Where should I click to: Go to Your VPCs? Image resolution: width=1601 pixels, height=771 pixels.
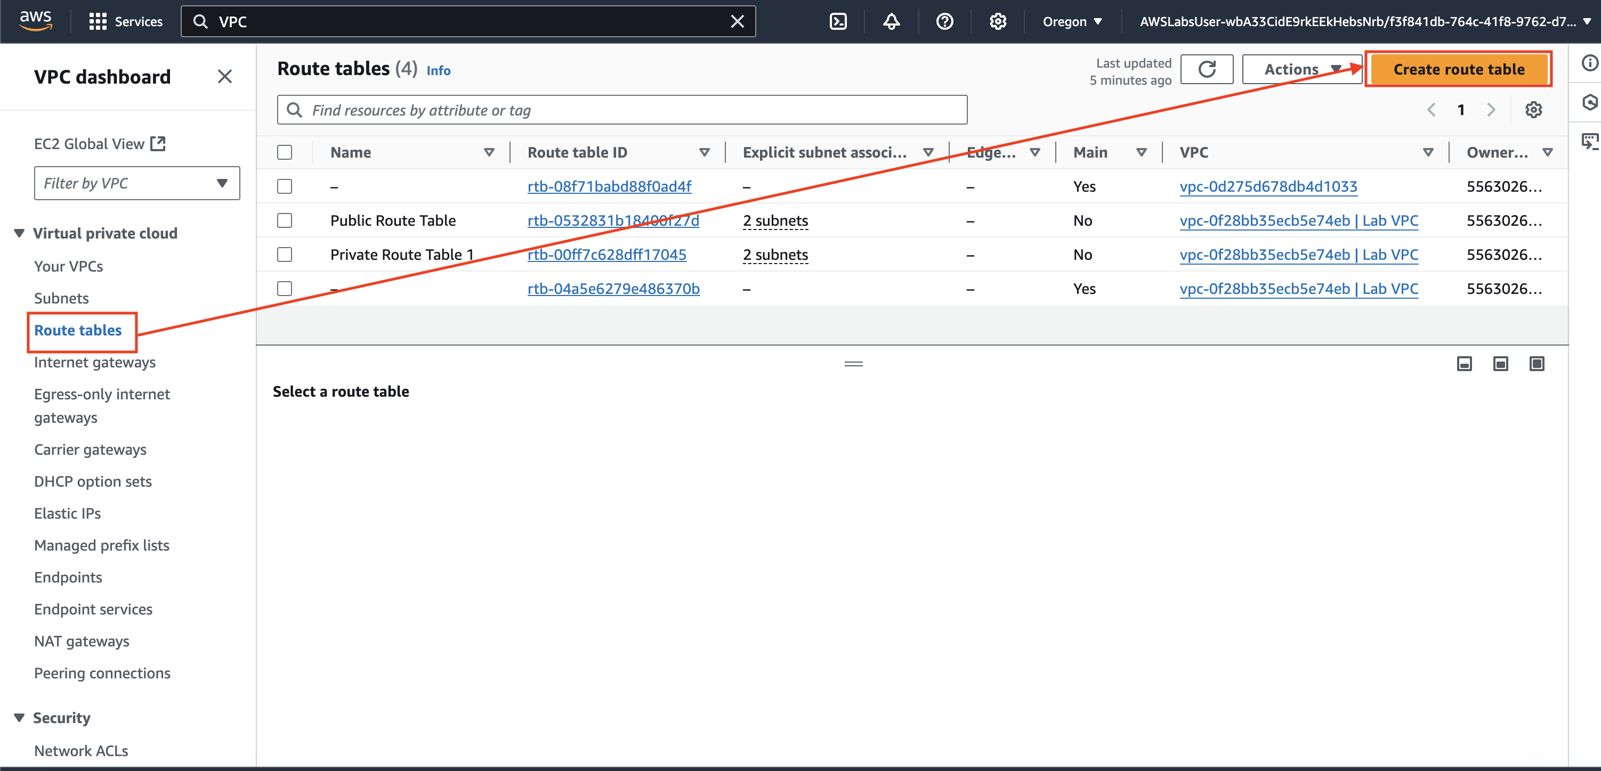coord(68,266)
